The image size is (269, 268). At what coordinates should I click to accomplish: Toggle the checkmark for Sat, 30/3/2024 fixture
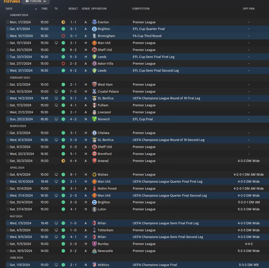coord(8,161)
